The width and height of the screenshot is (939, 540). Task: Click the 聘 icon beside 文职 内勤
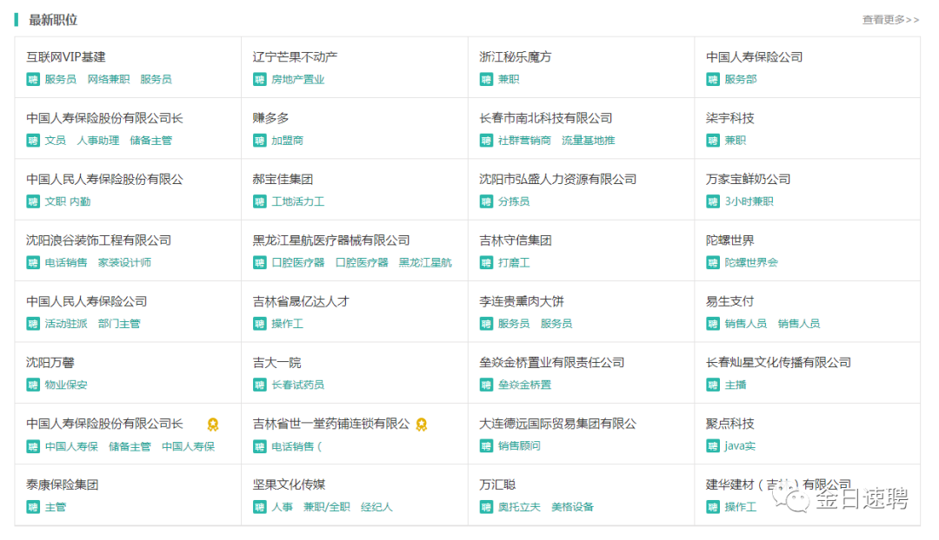click(33, 201)
